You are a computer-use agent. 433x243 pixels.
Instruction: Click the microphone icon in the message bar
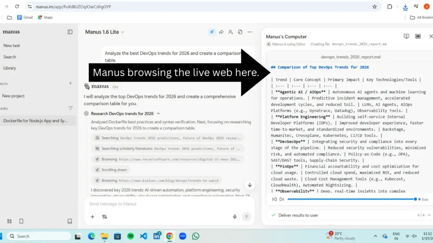(235, 216)
